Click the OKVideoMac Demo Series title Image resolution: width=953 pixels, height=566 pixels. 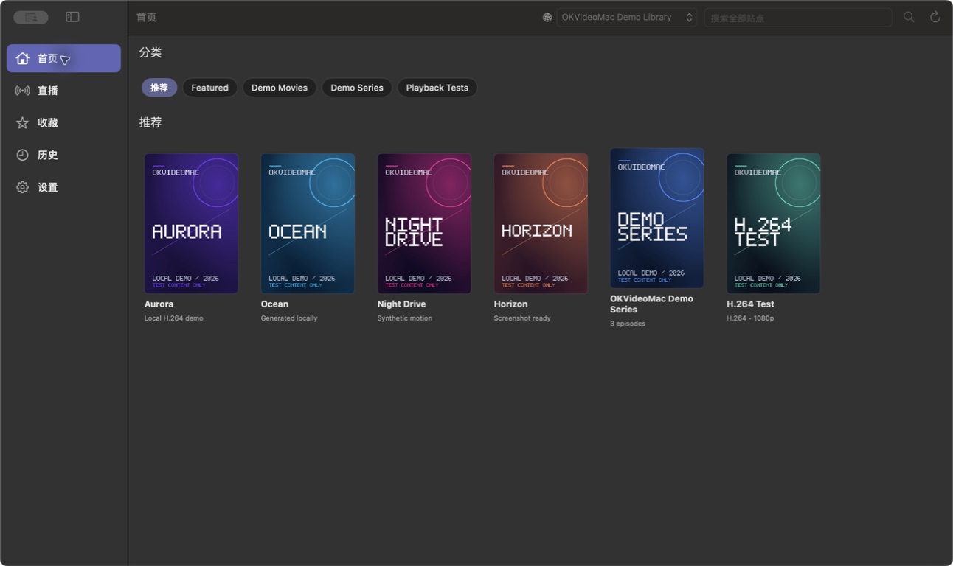click(652, 304)
